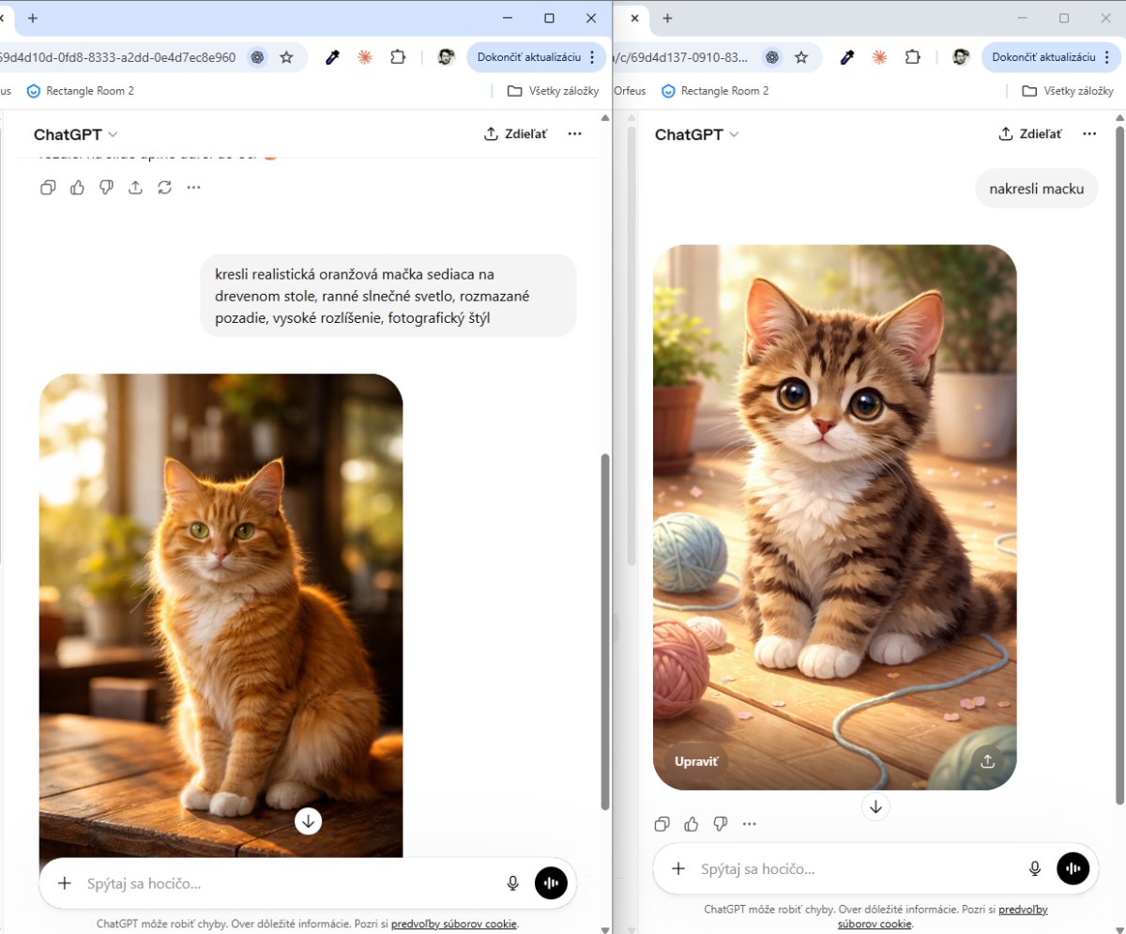Click the plus attach icon in left chat
Viewport: 1126px width, 934px height.
pos(65,883)
